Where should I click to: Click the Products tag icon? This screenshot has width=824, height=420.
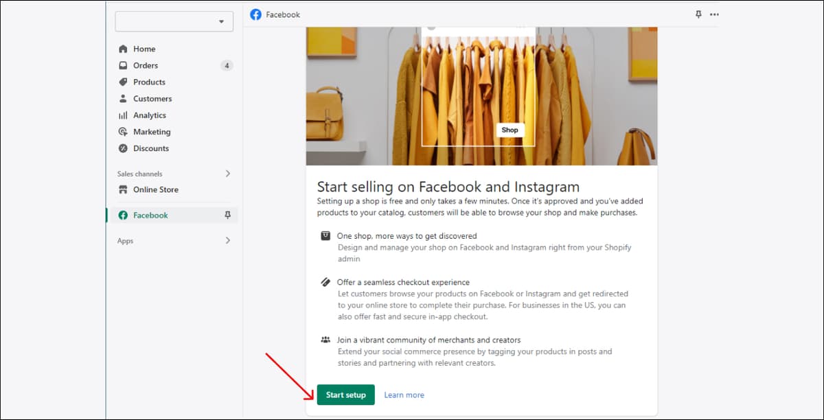point(123,82)
